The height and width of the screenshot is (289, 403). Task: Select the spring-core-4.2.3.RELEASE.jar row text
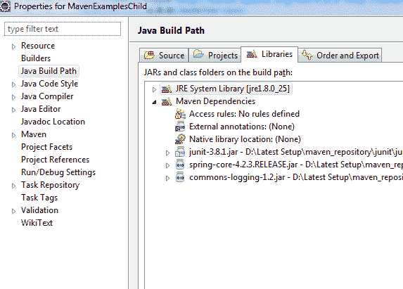tap(296, 165)
